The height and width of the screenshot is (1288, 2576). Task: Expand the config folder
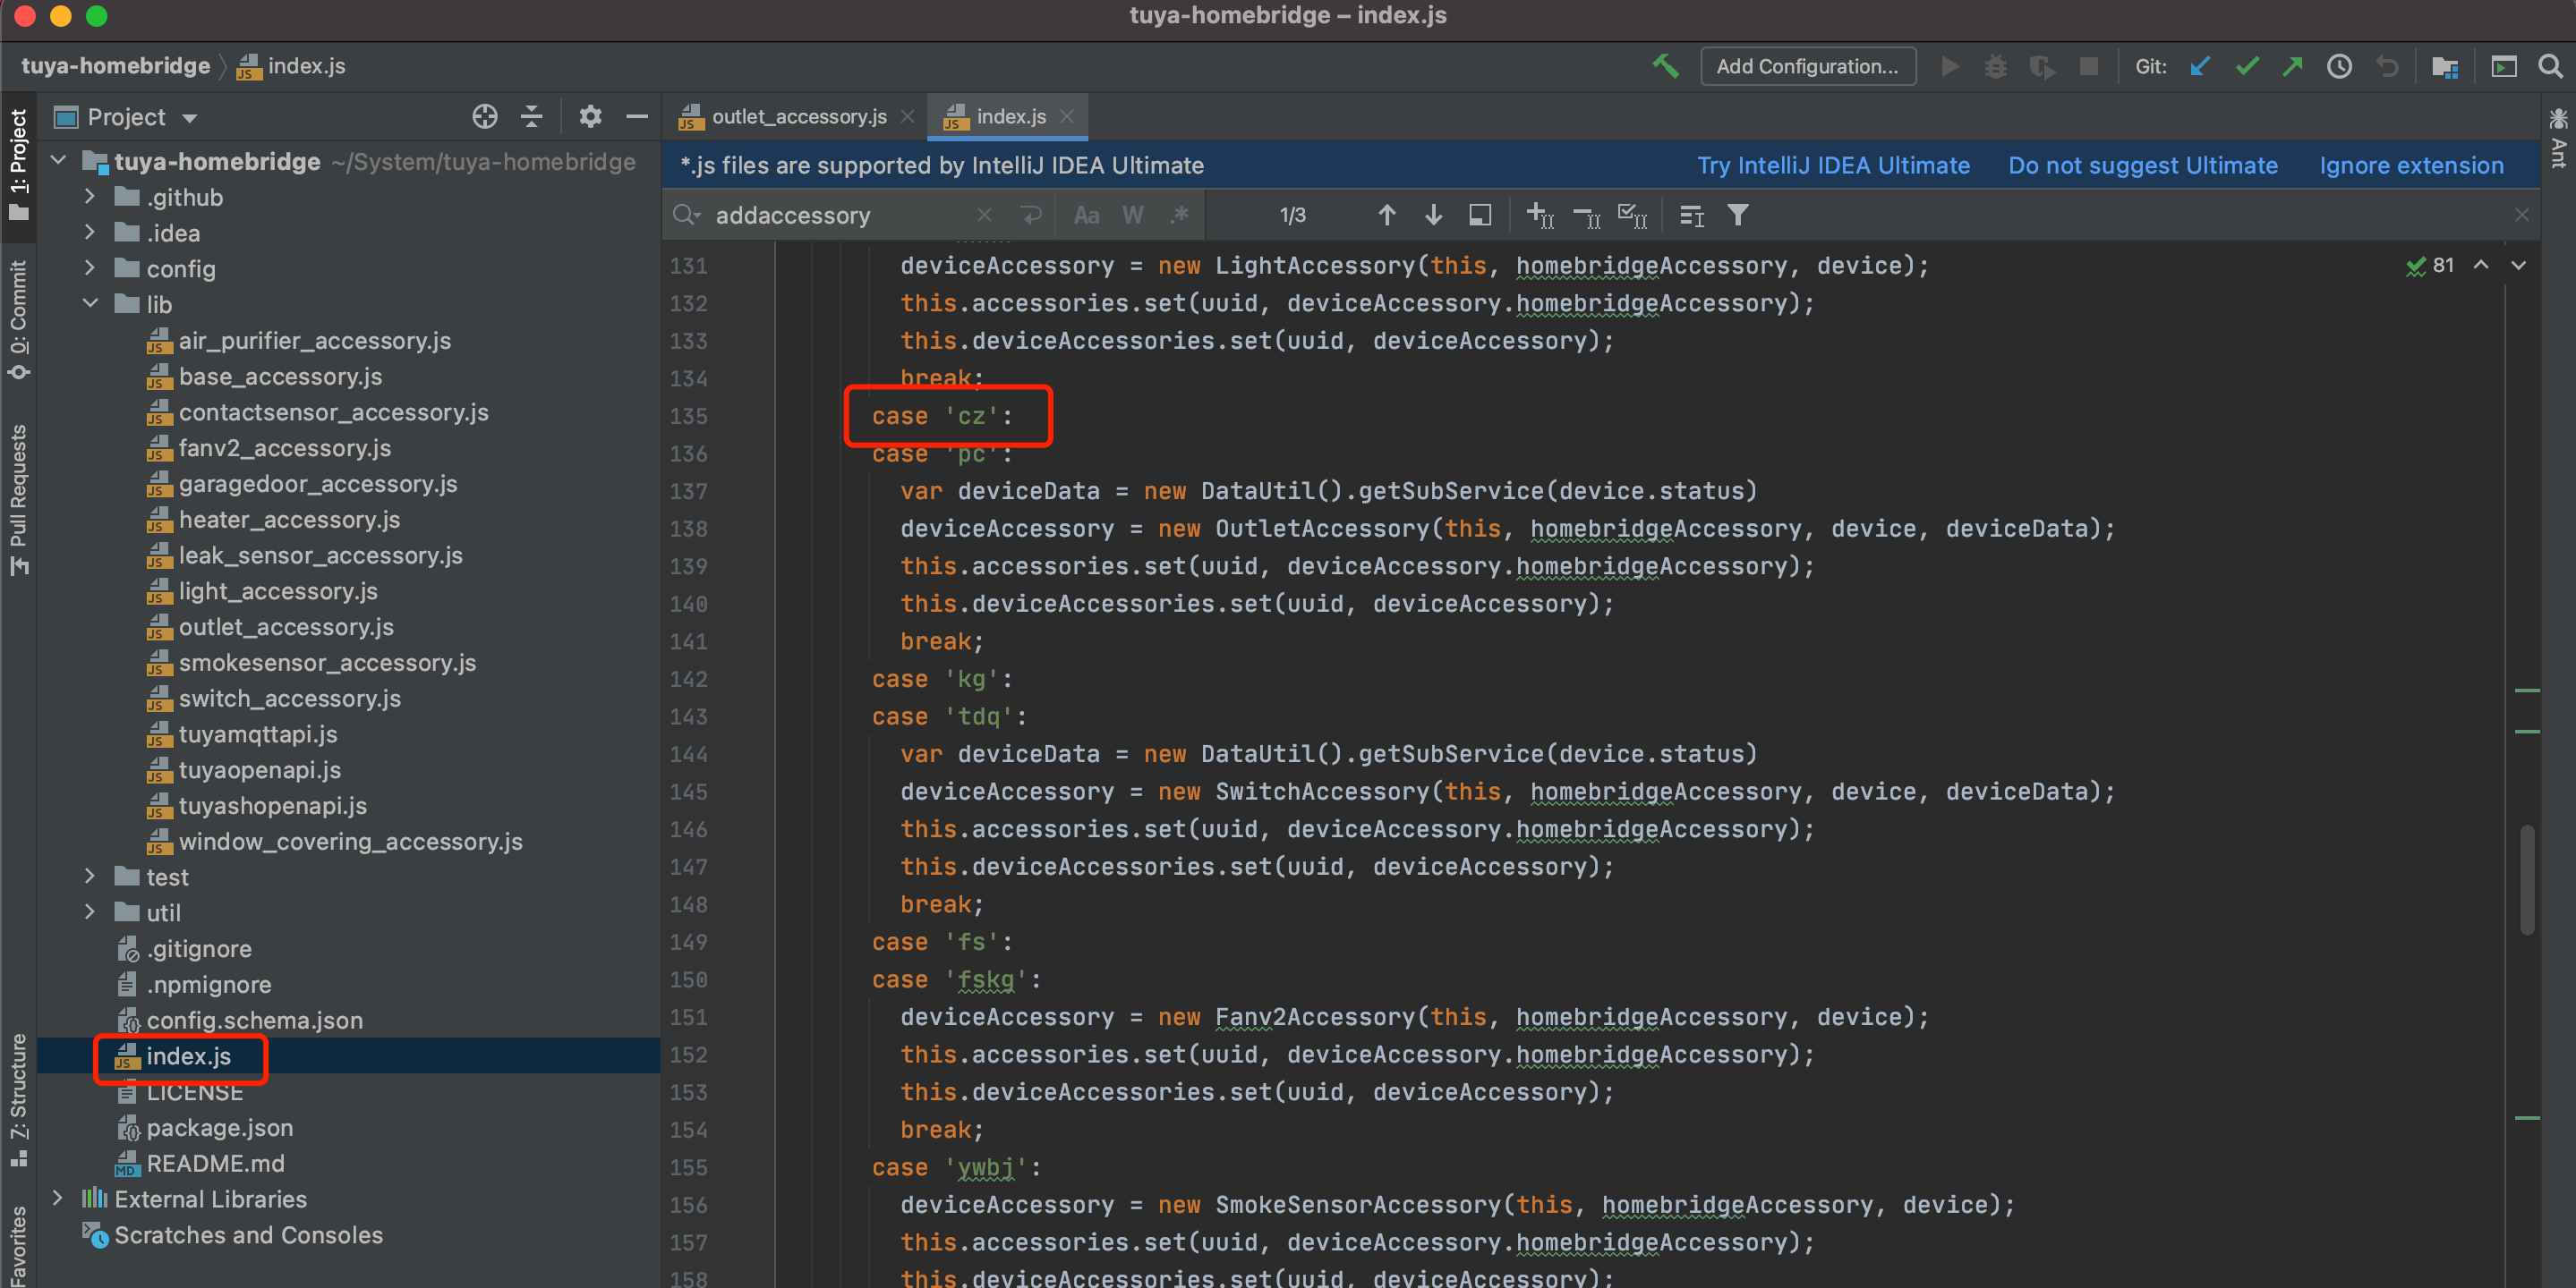(x=90, y=267)
